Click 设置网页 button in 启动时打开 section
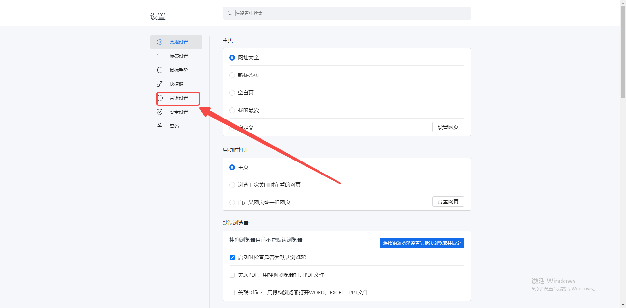 coord(448,202)
